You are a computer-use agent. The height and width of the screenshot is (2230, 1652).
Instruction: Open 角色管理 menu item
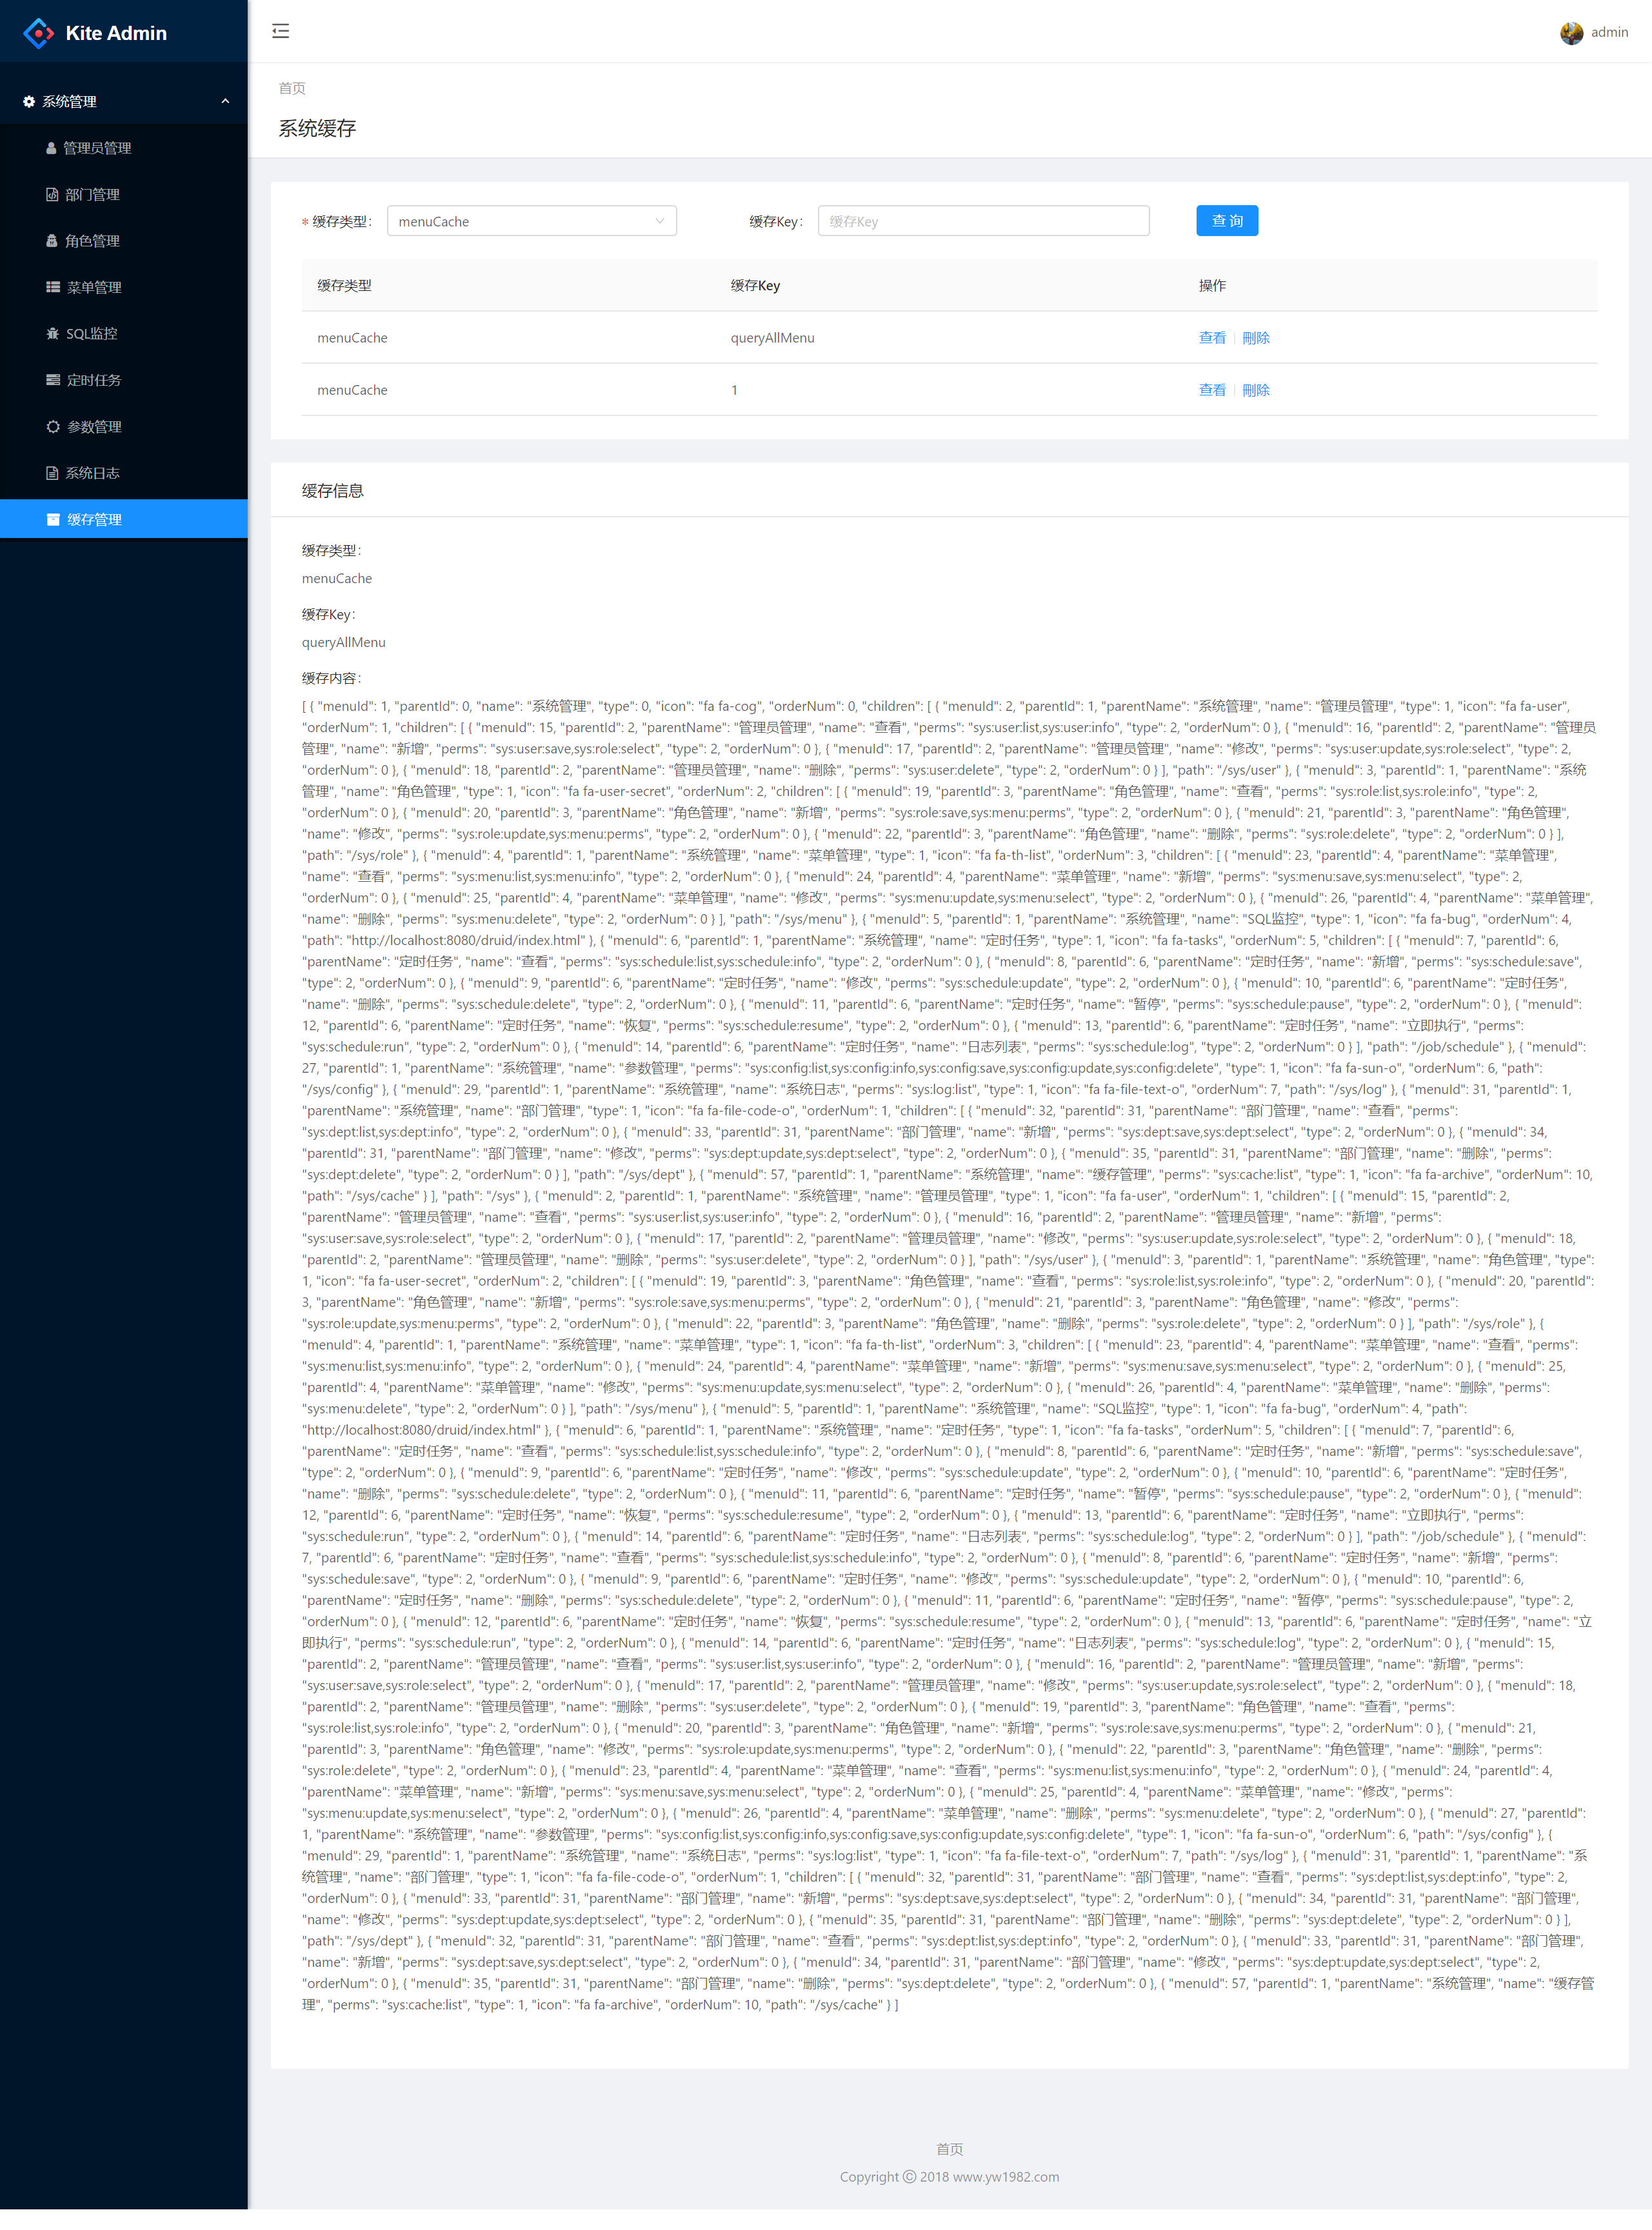point(124,241)
